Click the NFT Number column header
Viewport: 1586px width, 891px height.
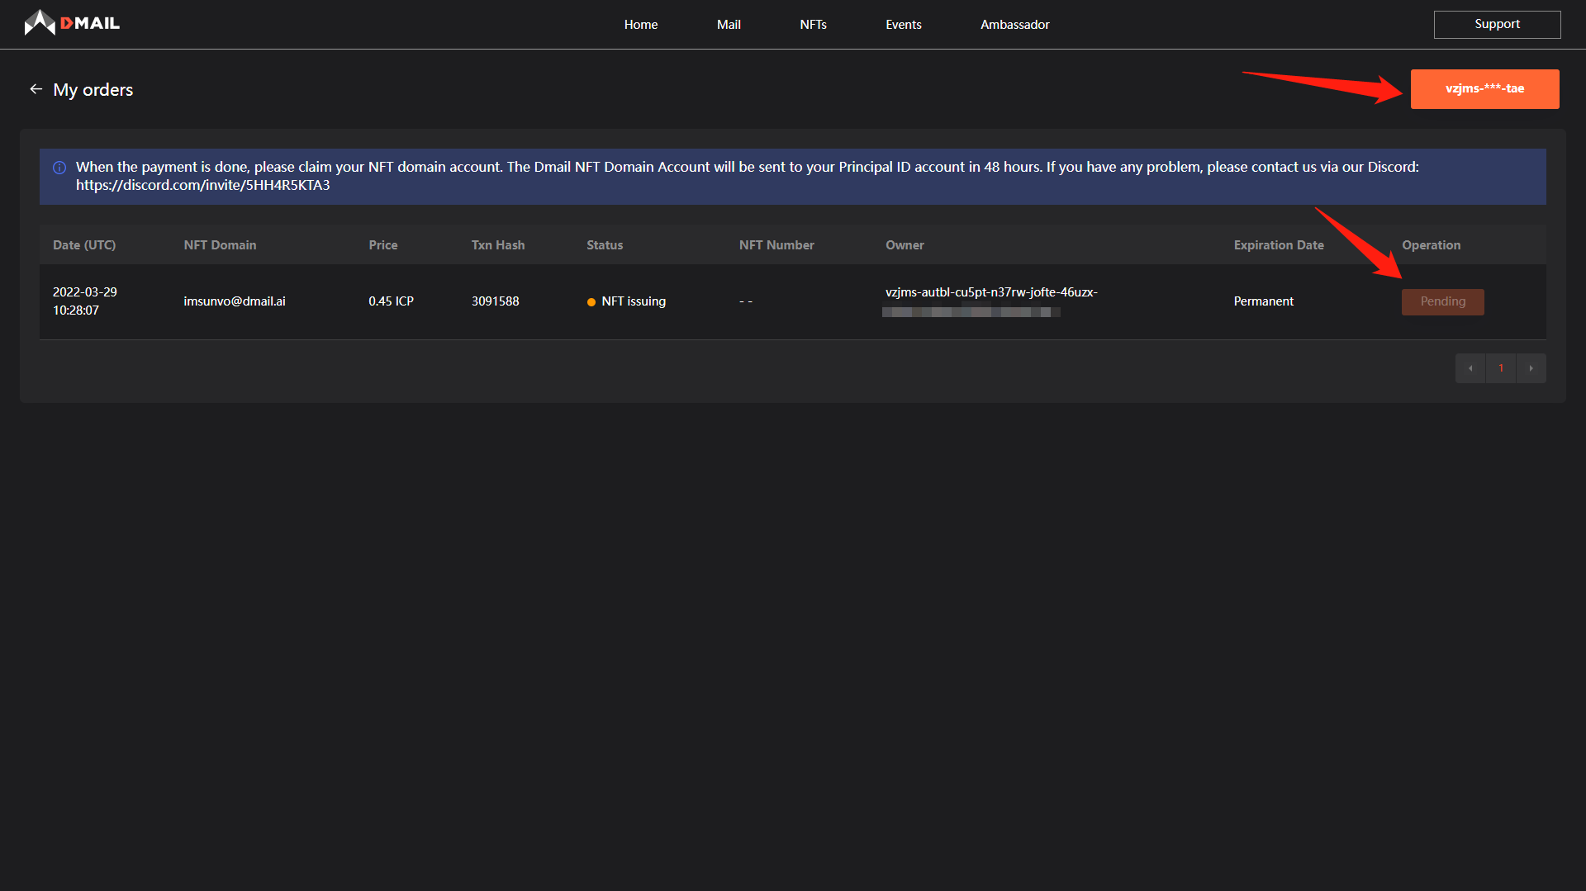tap(776, 245)
